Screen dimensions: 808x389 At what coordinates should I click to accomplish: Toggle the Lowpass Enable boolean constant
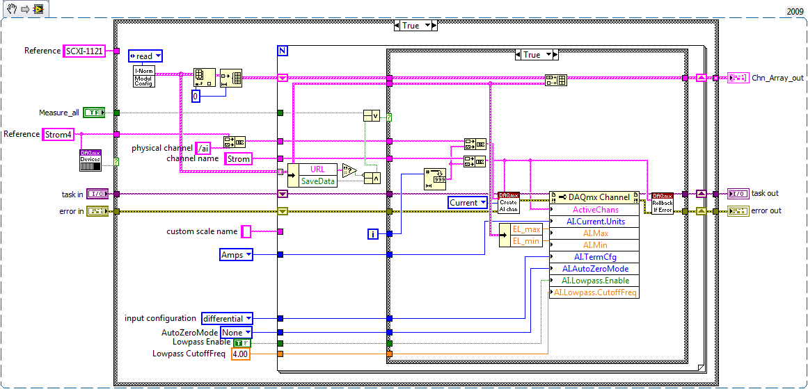(241, 342)
